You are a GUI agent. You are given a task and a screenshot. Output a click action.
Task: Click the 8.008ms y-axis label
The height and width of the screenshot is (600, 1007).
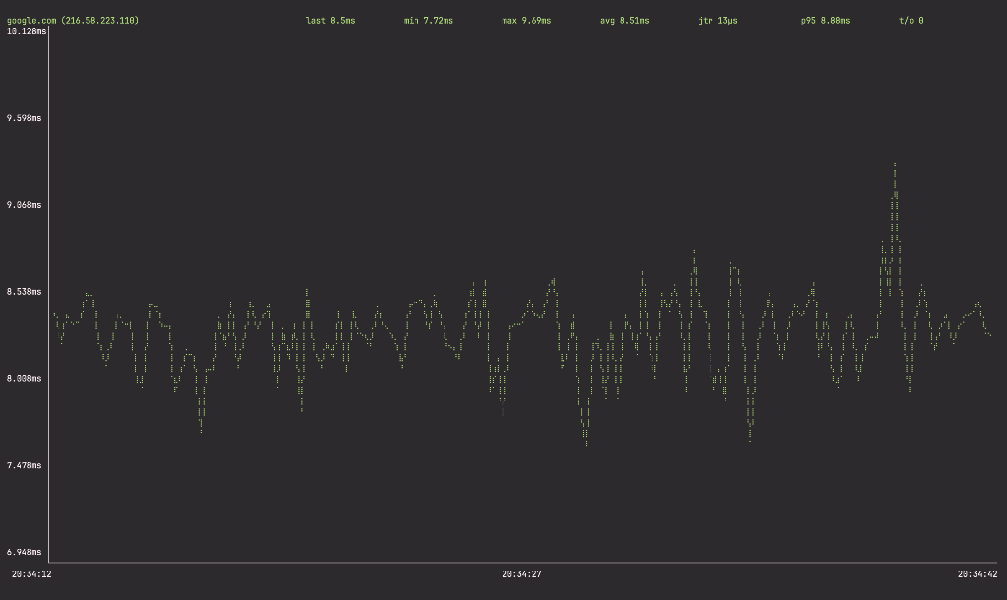click(24, 379)
